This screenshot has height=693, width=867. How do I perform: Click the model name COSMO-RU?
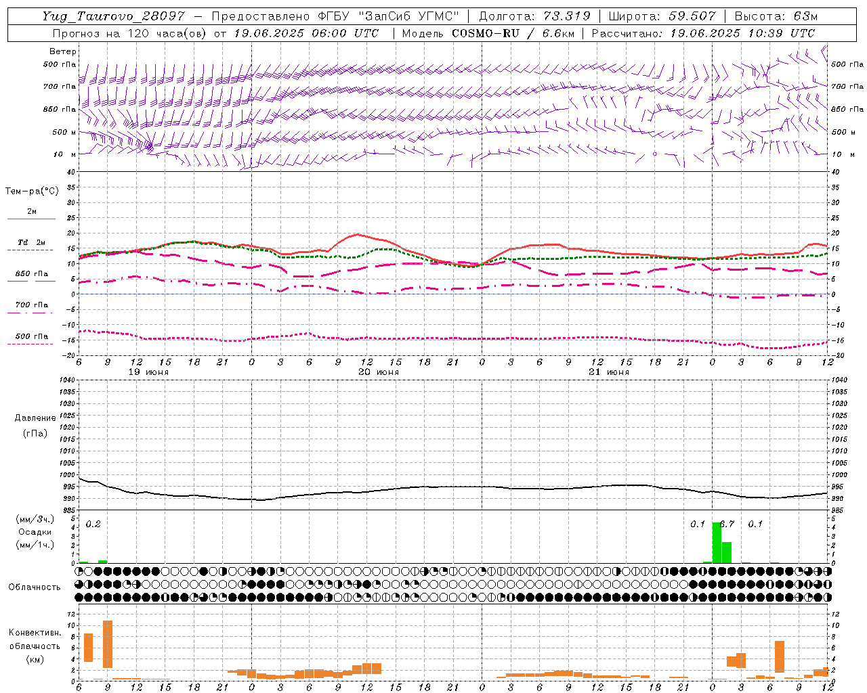pos(486,33)
